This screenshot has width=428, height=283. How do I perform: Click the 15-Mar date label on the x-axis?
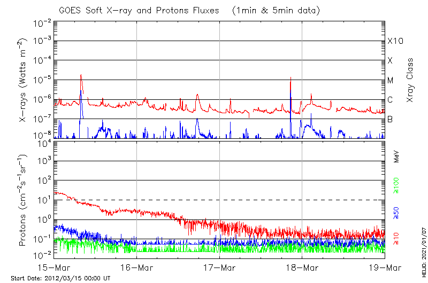54,266
